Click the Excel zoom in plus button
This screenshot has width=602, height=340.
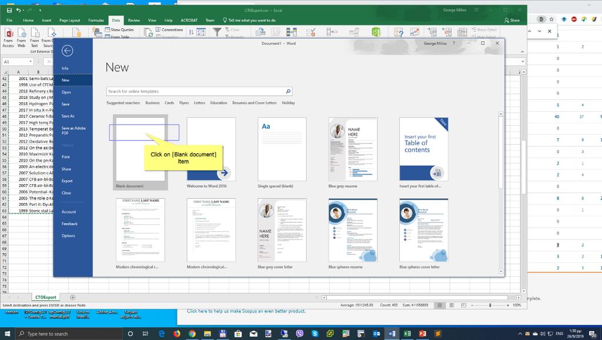pos(507,305)
